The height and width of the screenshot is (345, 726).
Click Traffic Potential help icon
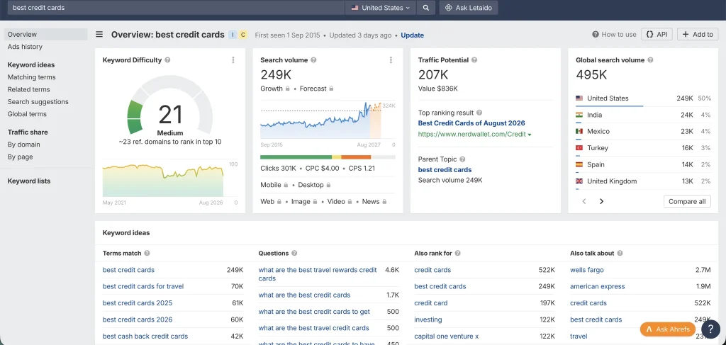click(474, 60)
